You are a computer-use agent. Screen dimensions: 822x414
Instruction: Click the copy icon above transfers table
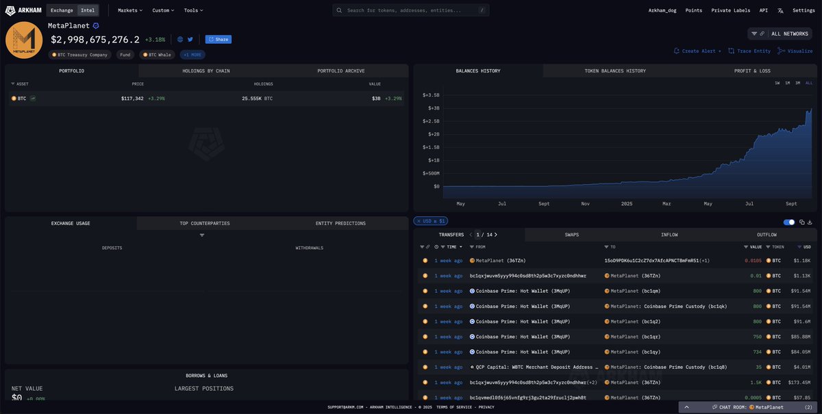[802, 222]
